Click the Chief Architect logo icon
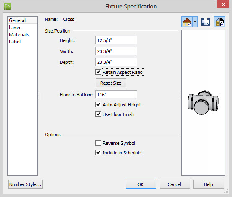 (x=8, y=7)
